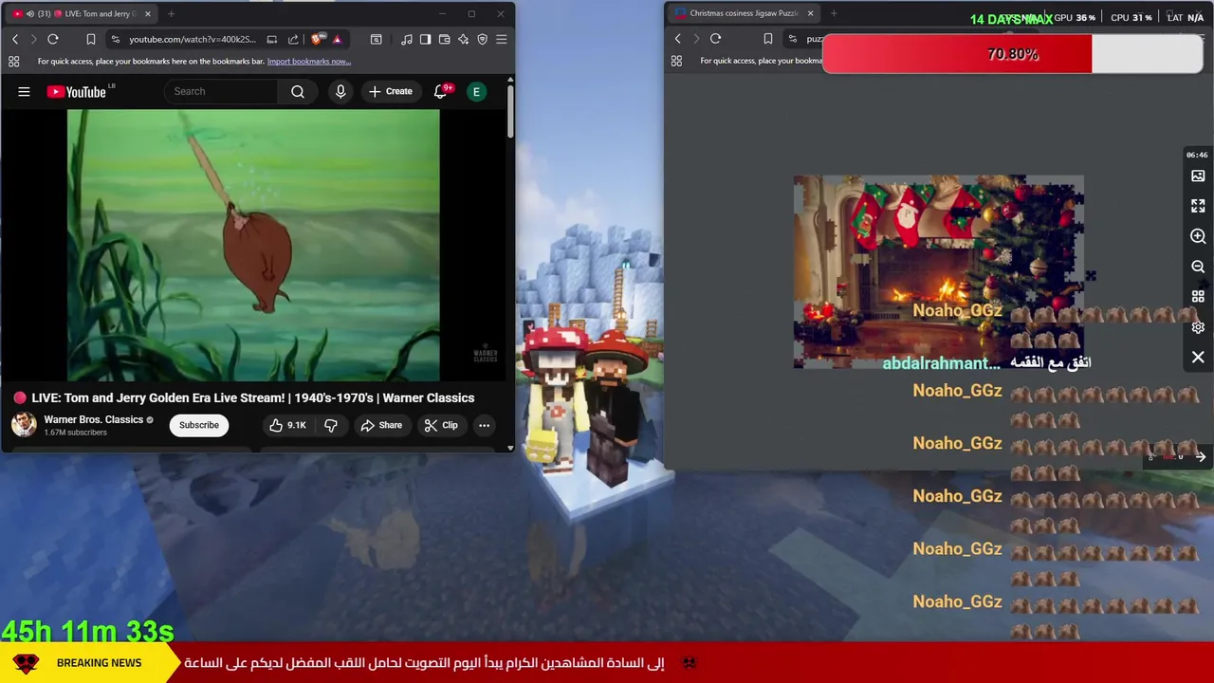Open the apps grid icon on YouTube window bookmarks bar
Viewport: 1214px width, 683px height.
pyautogui.click(x=13, y=62)
